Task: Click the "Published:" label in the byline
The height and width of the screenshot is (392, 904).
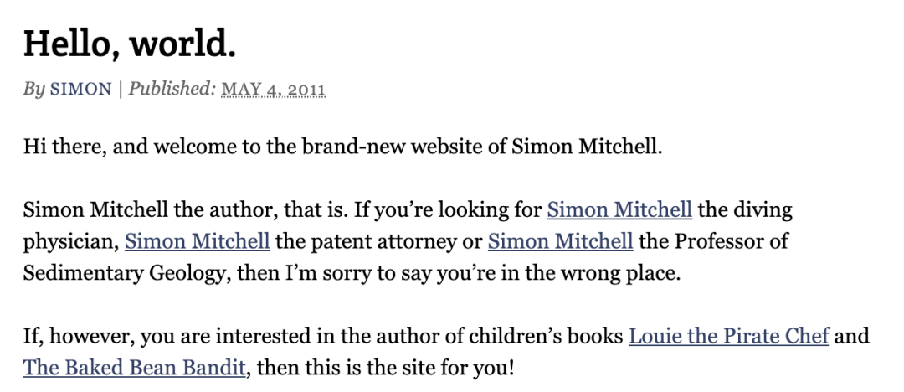Action: 172,89
